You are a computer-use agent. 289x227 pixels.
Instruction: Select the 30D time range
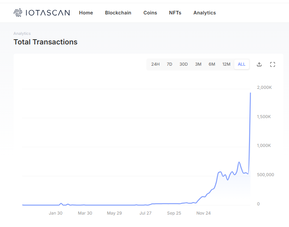tap(183, 64)
